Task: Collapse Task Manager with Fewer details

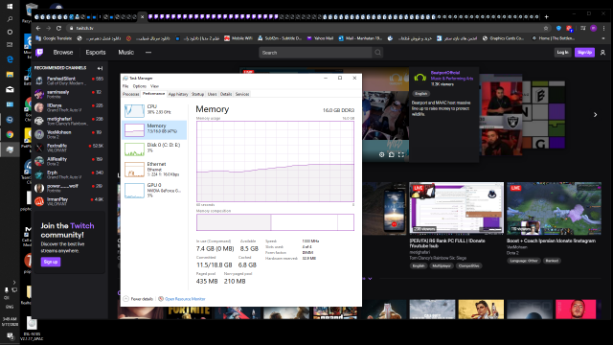Action: tap(138, 299)
